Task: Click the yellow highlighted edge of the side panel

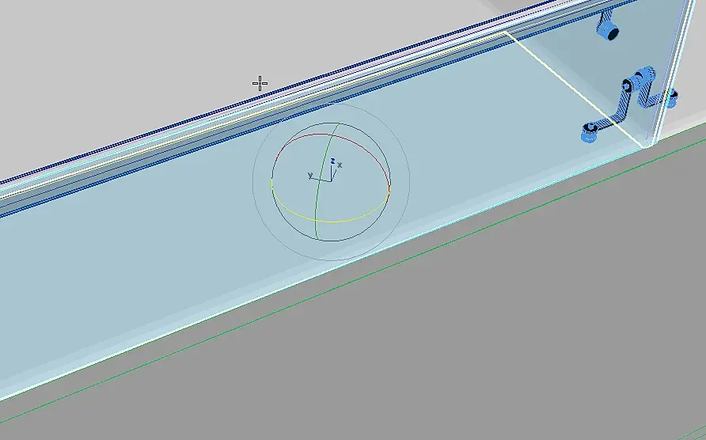Action: 574,89
